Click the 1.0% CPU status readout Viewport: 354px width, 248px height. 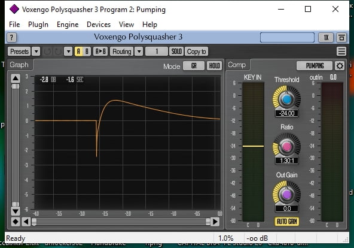coord(226,238)
